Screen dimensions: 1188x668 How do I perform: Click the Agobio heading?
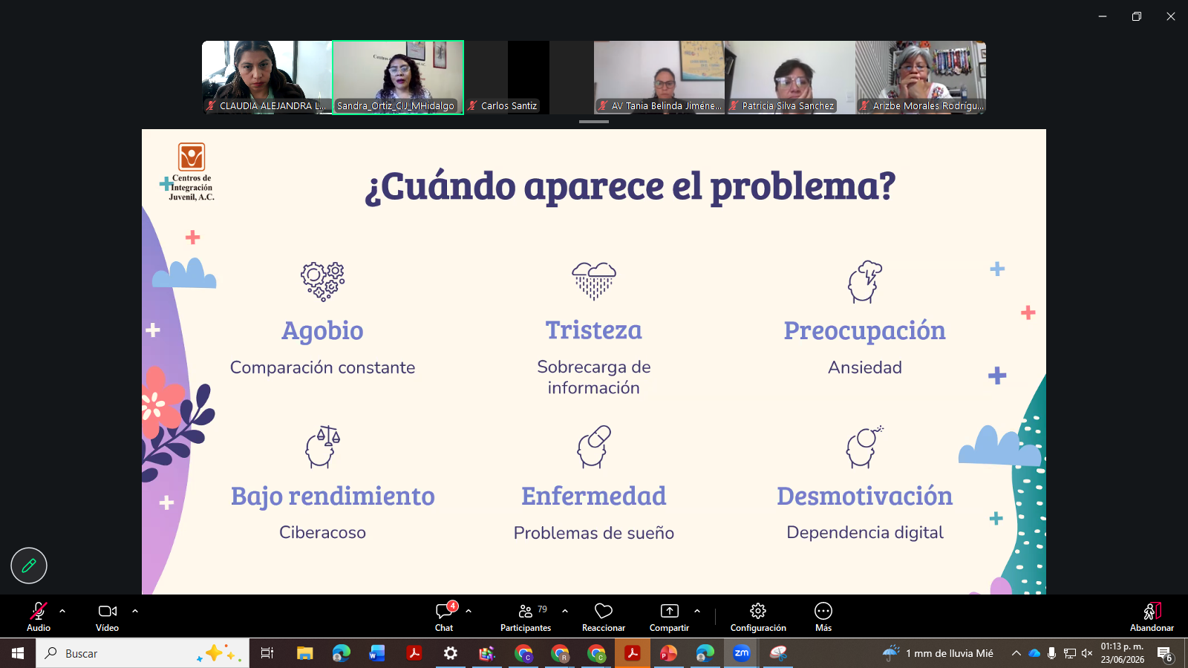[x=322, y=331]
